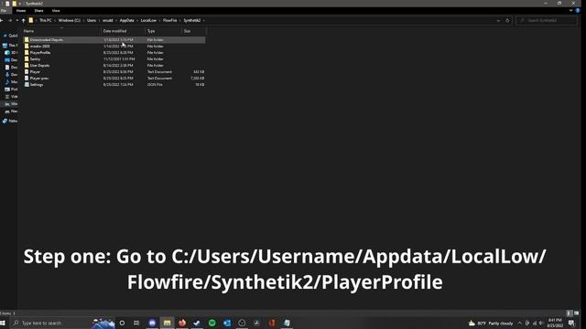Select This PC in navigation pane
This screenshot has height=329, width=586.
click(10, 45)
